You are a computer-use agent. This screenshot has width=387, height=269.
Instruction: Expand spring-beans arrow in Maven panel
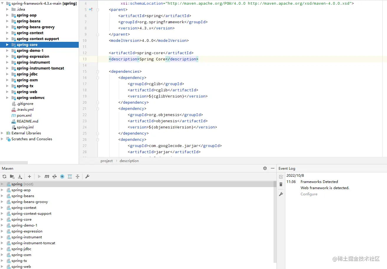(2, 196)
